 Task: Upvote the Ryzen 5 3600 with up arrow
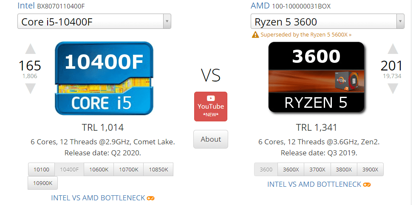(x=393, y=49)
